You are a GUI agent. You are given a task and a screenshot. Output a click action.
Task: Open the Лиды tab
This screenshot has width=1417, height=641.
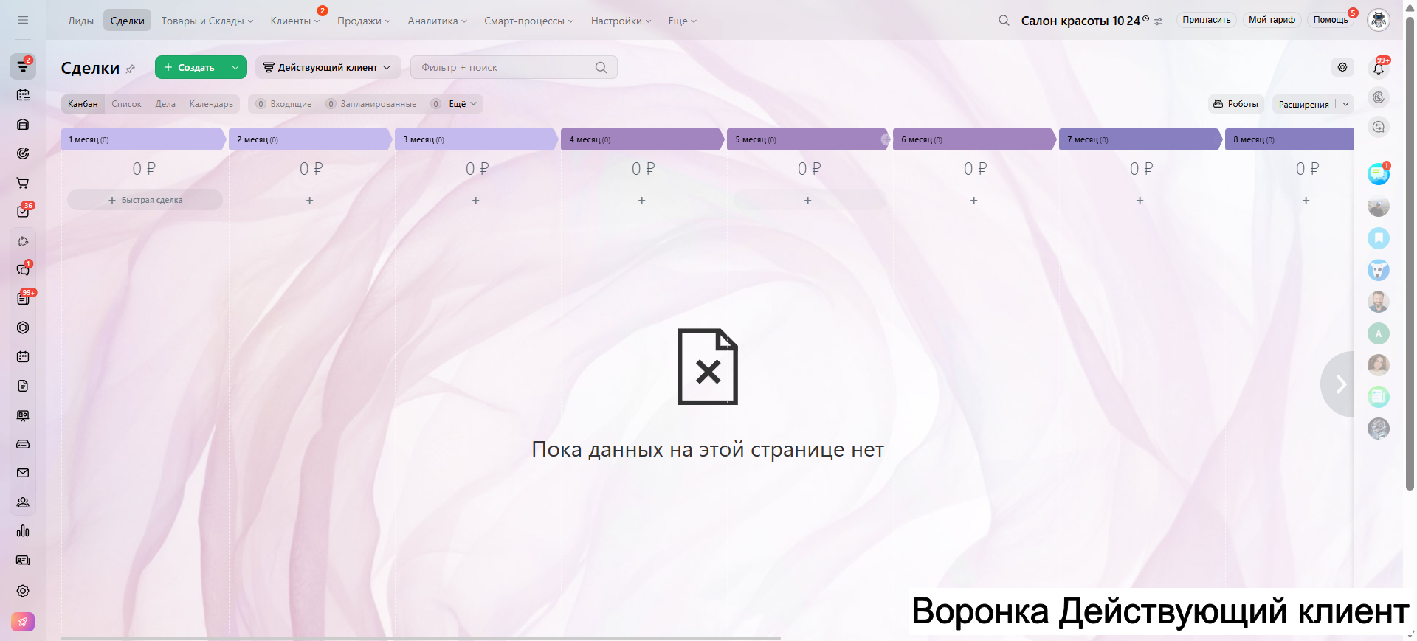click(x=80, y=21)
